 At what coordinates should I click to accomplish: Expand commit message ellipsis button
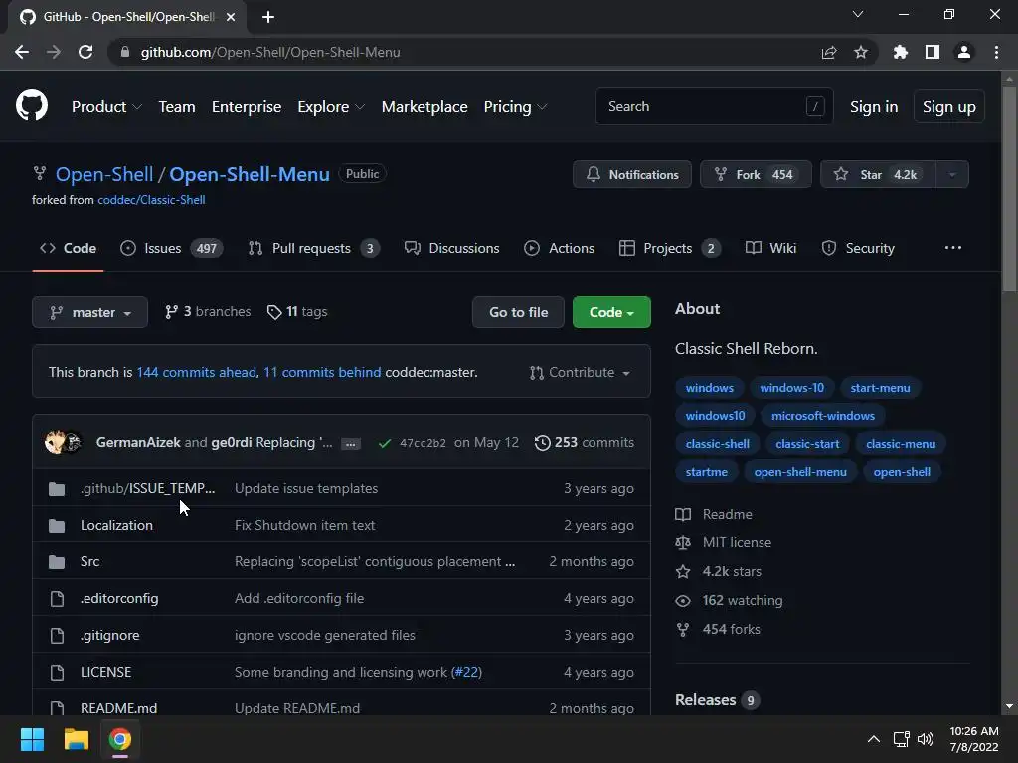coord(351,444)
